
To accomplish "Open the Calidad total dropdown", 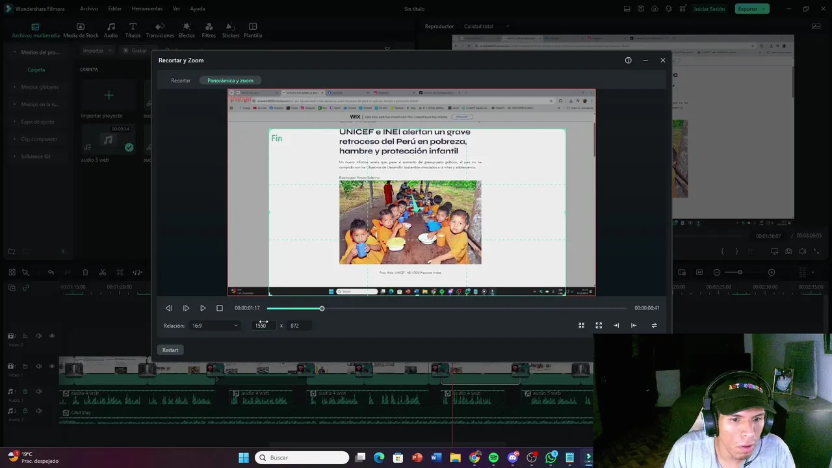I will 486,27.
